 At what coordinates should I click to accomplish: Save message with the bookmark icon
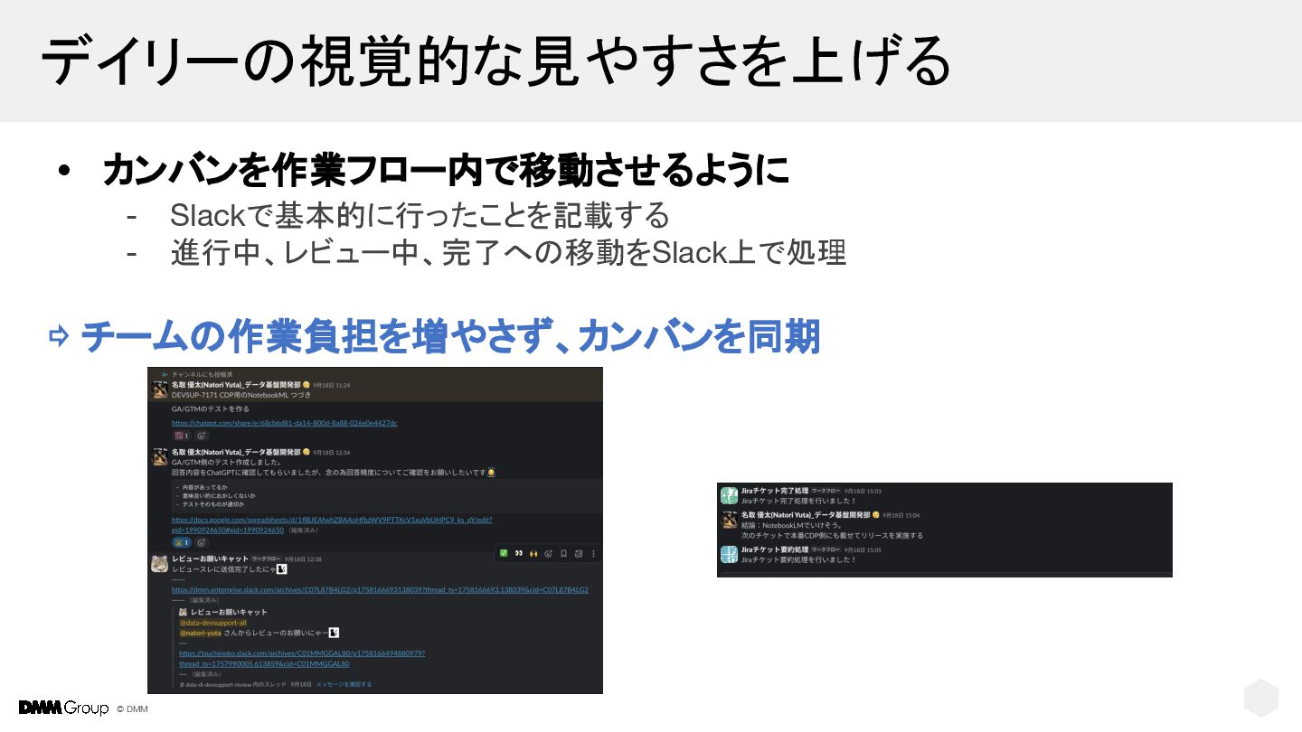[563, 553]
